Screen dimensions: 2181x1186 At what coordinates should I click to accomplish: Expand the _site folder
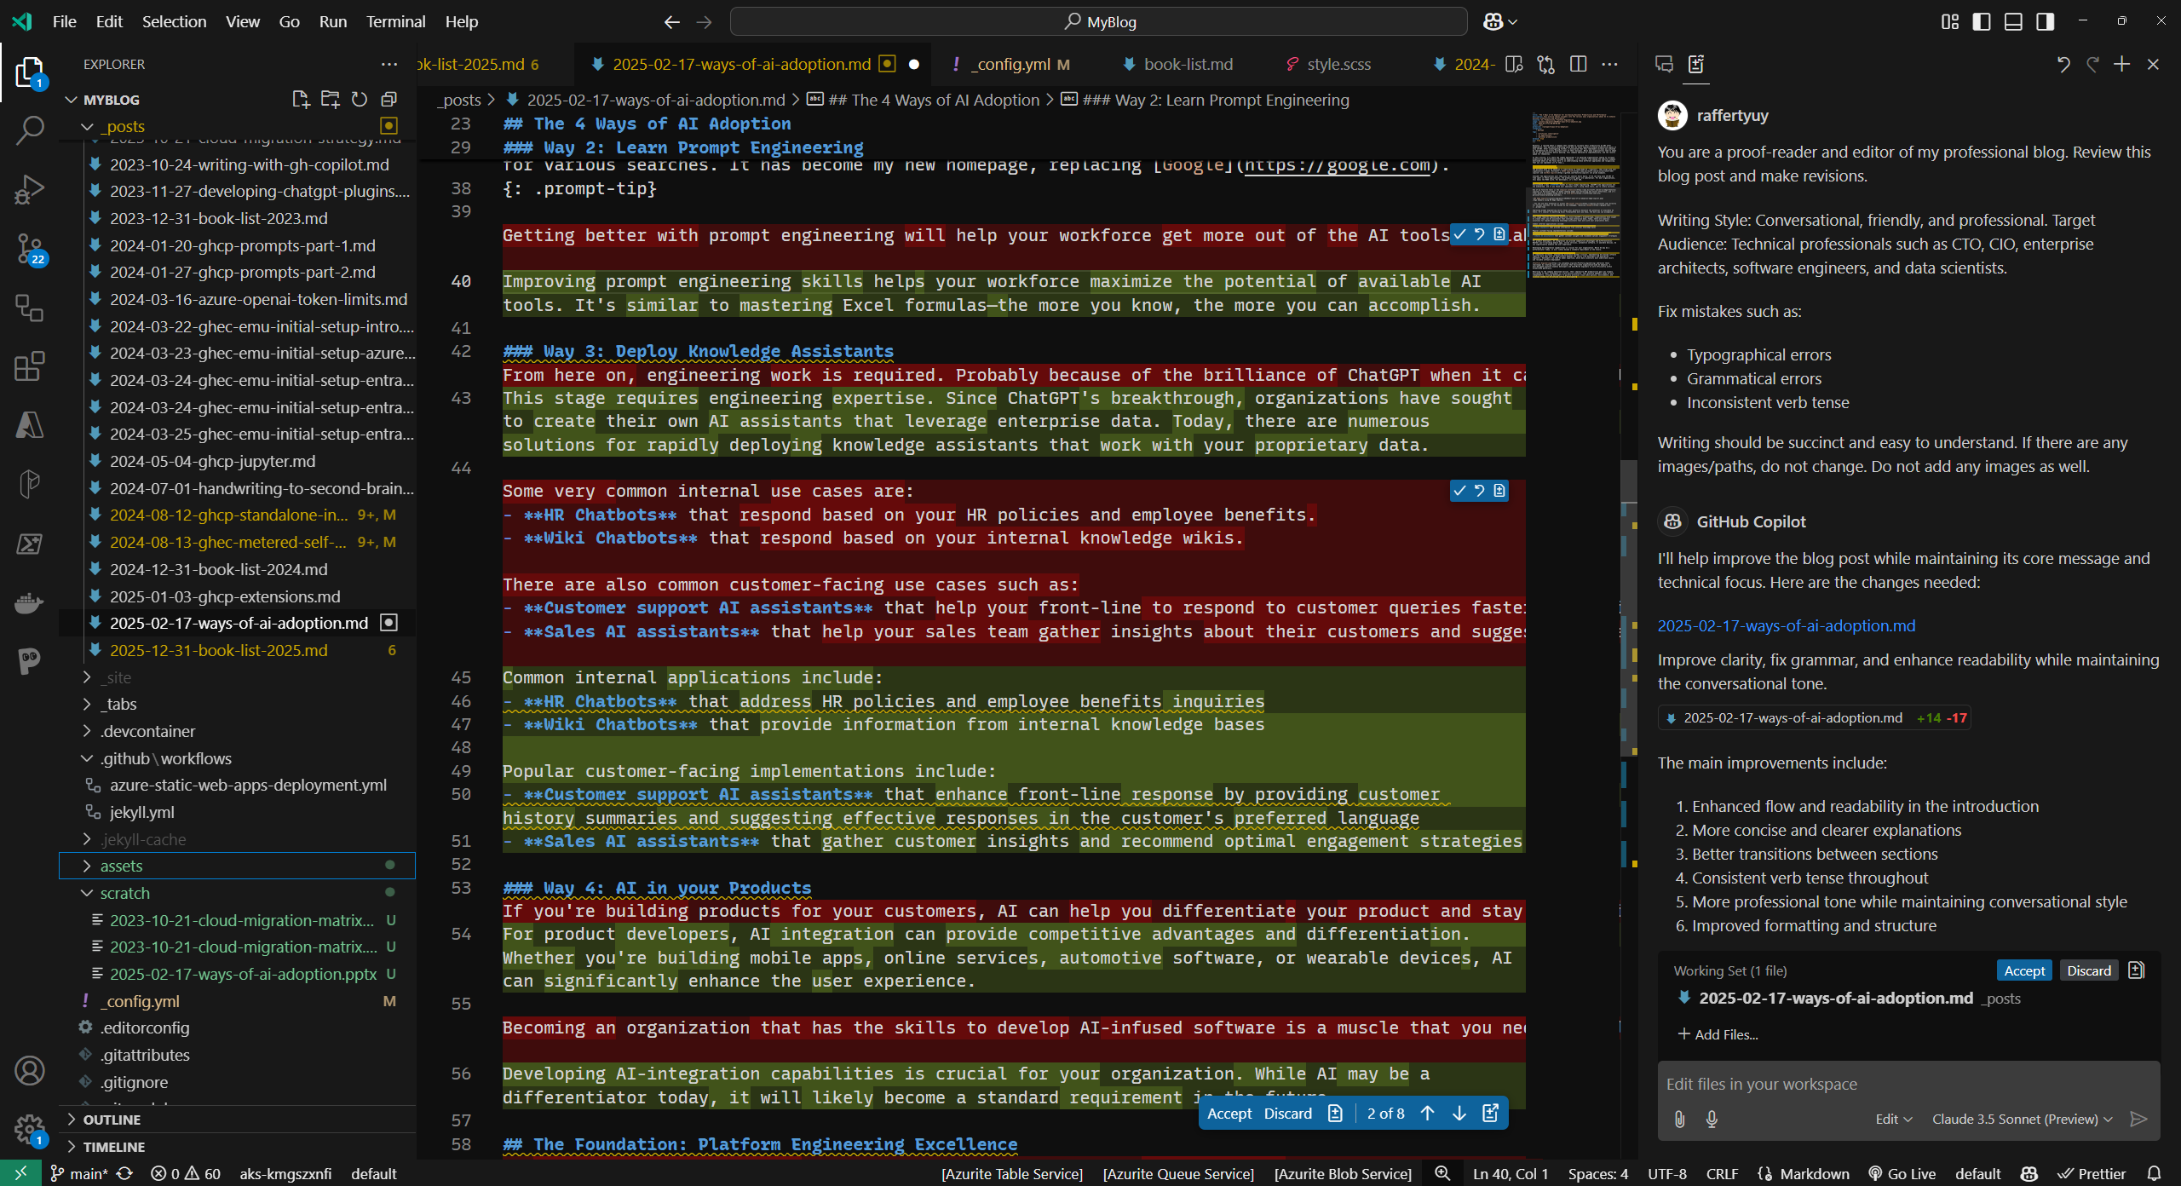[x=118, y=677]
